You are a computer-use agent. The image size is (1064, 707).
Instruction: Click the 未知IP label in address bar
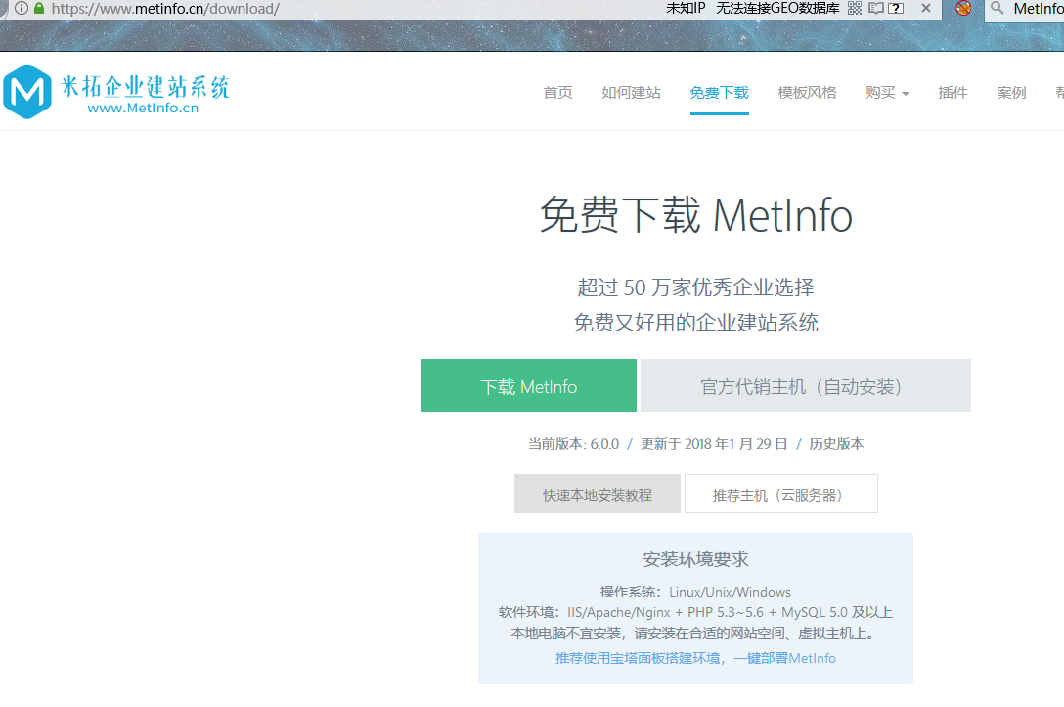click(x=686, y=8)
